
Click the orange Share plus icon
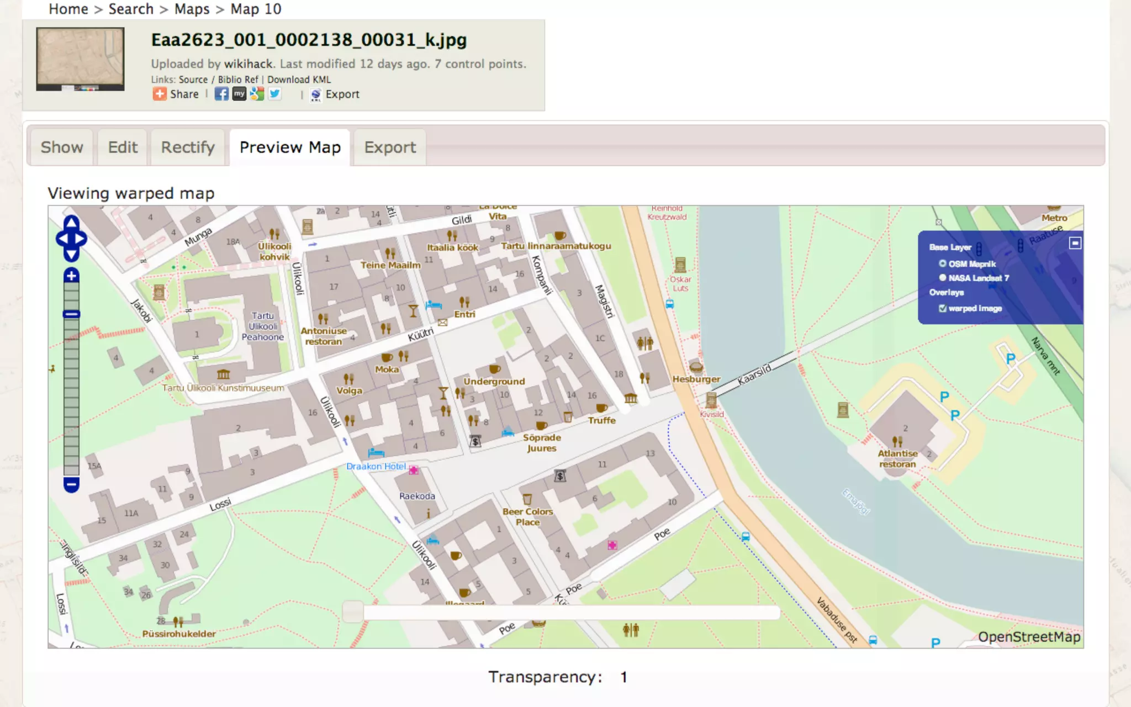click(x=160, y=94)
